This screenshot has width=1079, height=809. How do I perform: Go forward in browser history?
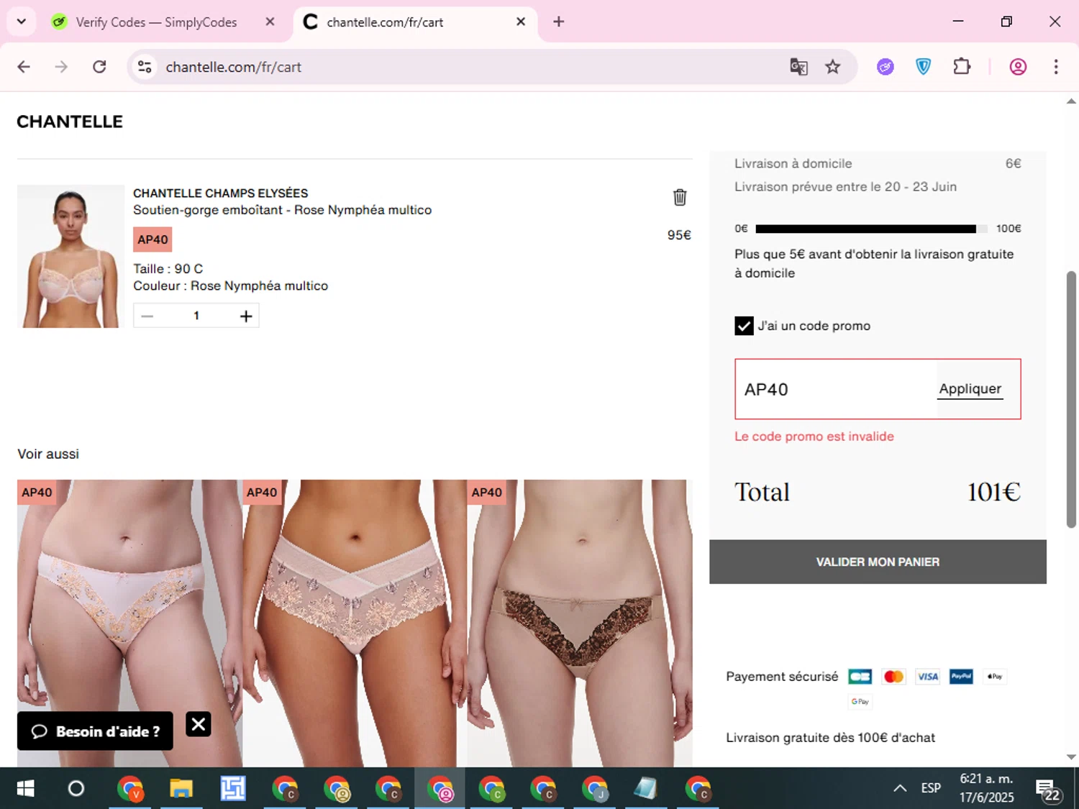(61, 67)
